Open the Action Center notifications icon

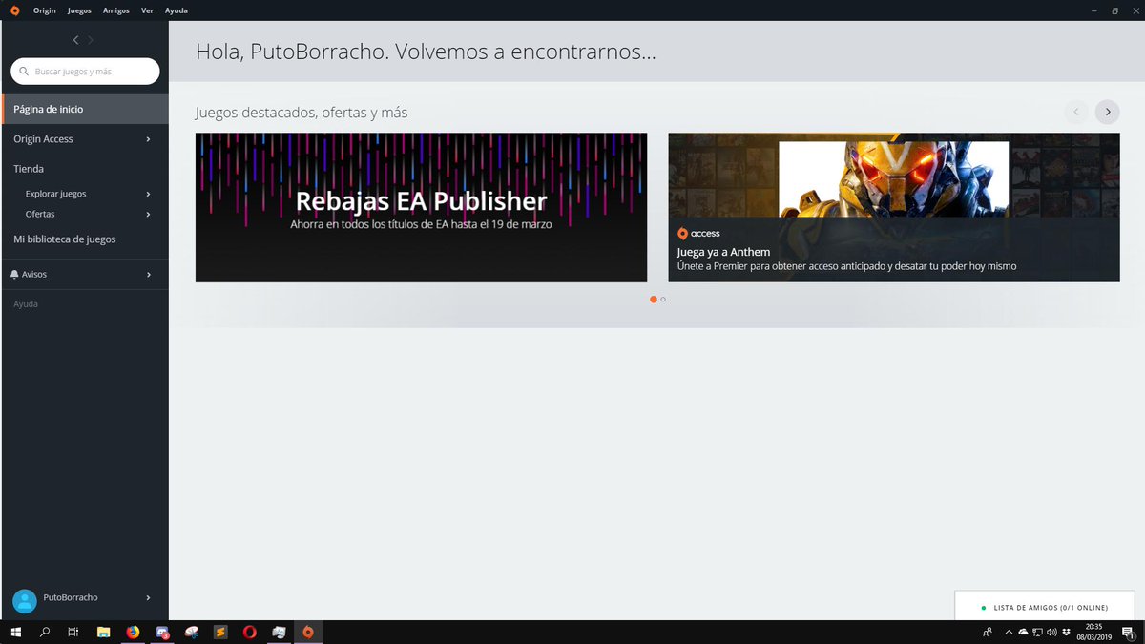point(1128,632)
